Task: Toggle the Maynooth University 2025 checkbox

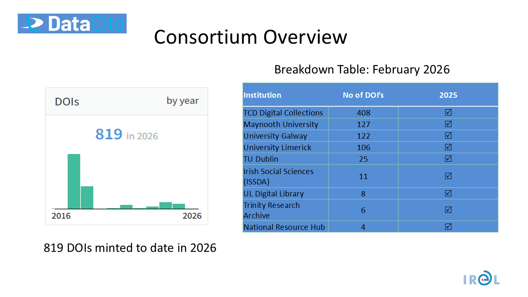Action: (448, 124)
